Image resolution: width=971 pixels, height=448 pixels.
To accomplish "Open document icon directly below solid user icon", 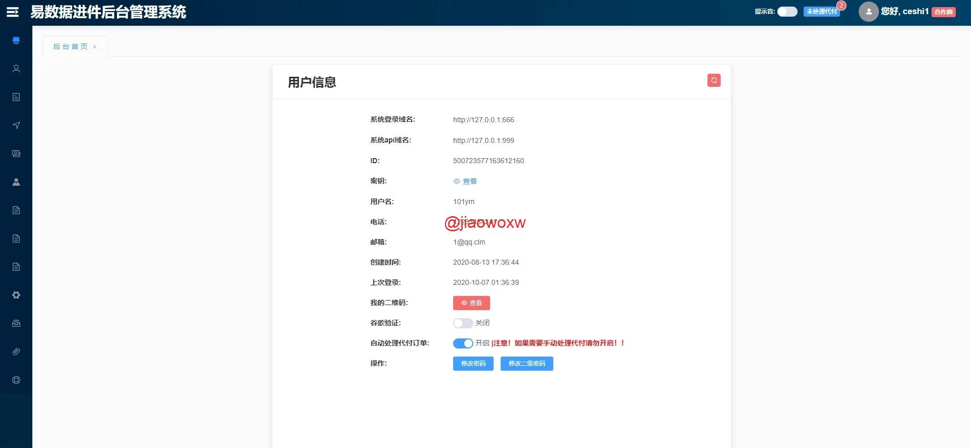I will 16,210.
